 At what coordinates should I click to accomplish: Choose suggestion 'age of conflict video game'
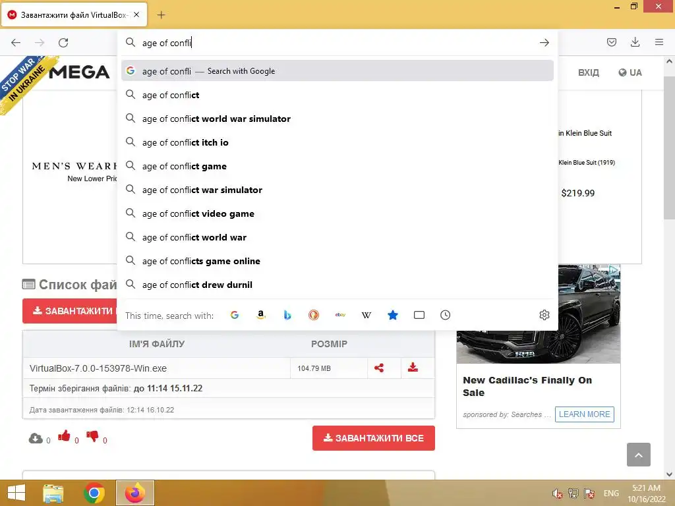(337, 213)
